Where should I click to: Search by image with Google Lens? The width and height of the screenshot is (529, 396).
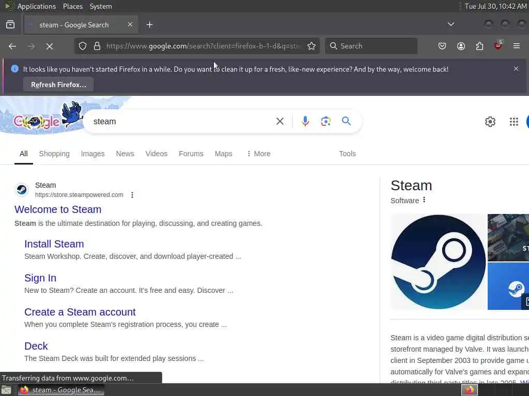[x=326, y=121]
